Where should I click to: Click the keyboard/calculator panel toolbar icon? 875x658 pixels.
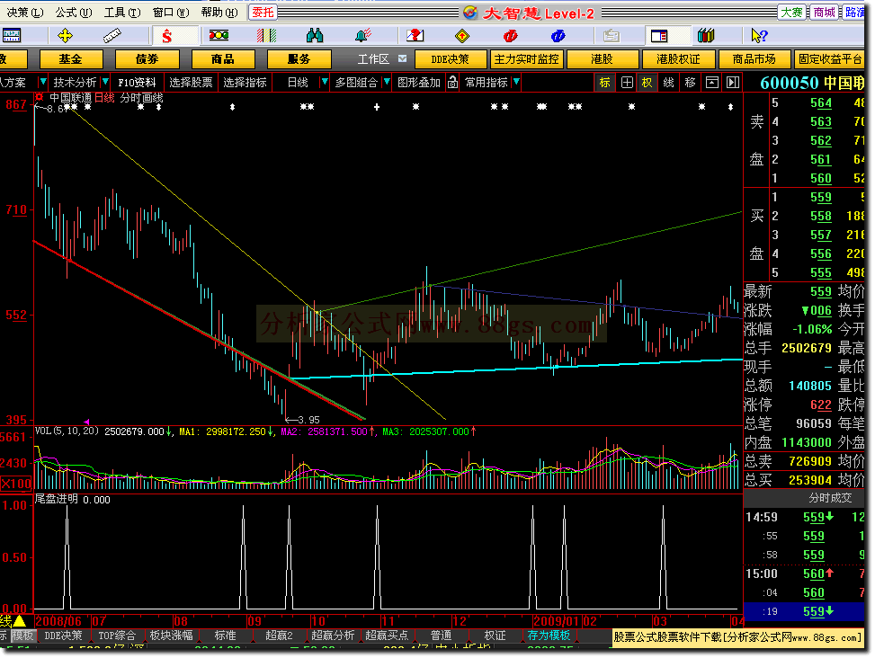coord(11,36)
